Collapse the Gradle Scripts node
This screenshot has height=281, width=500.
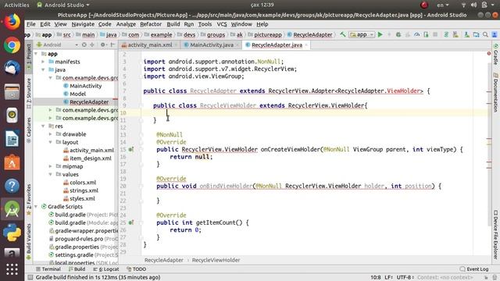(x=36, y=206)
